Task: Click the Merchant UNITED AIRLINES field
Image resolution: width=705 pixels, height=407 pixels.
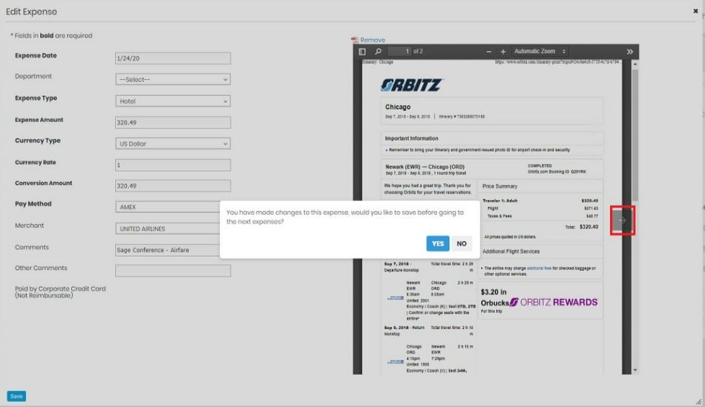Action: (168, 229)
